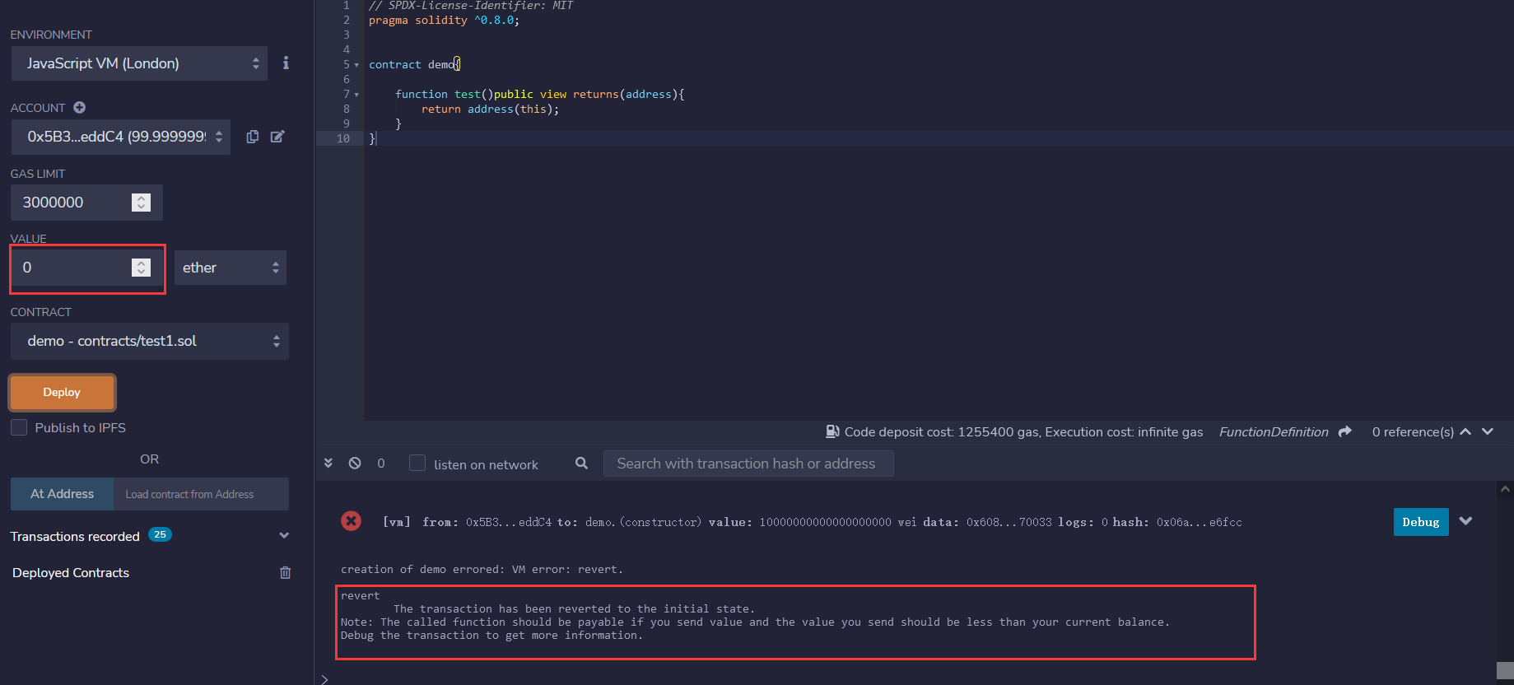Click the Deploy button
1514x685 pixels.
coord(62,392)
